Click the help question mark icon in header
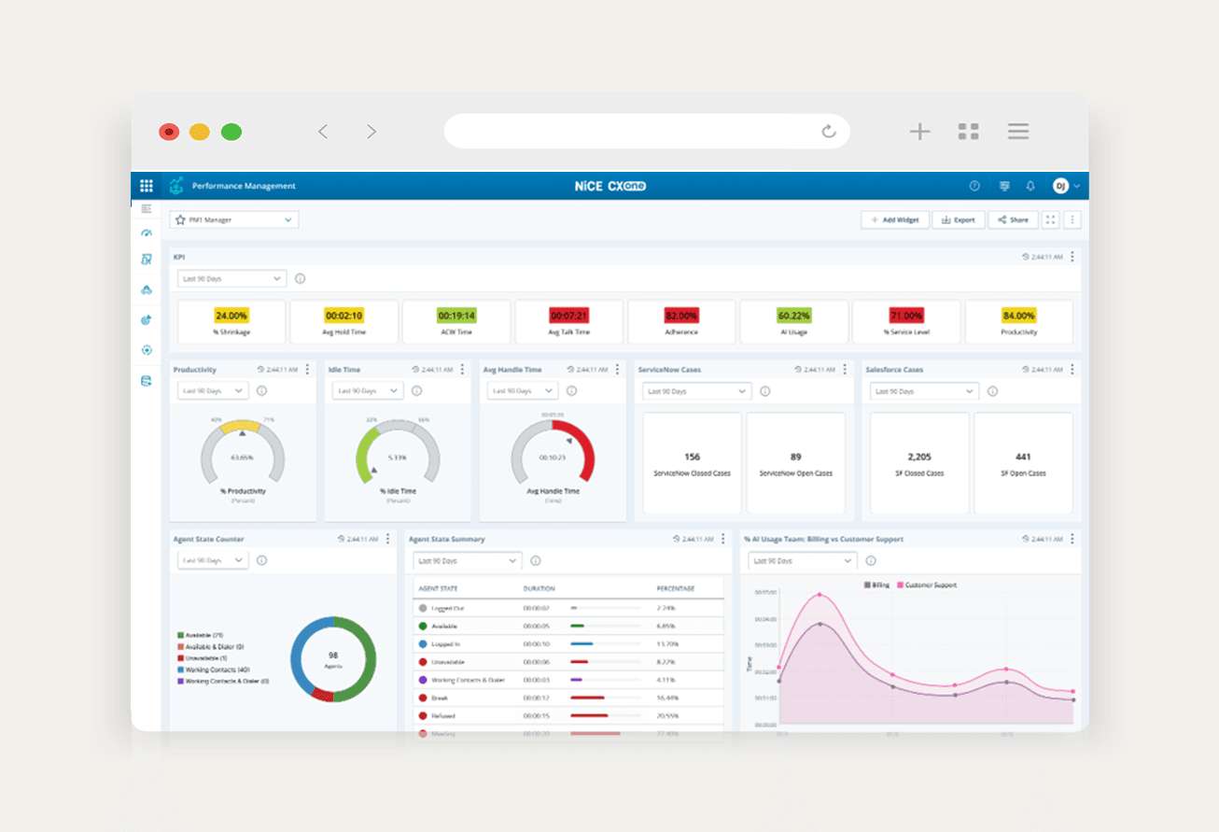The image size is (1219, 832). tap(974, 186)
